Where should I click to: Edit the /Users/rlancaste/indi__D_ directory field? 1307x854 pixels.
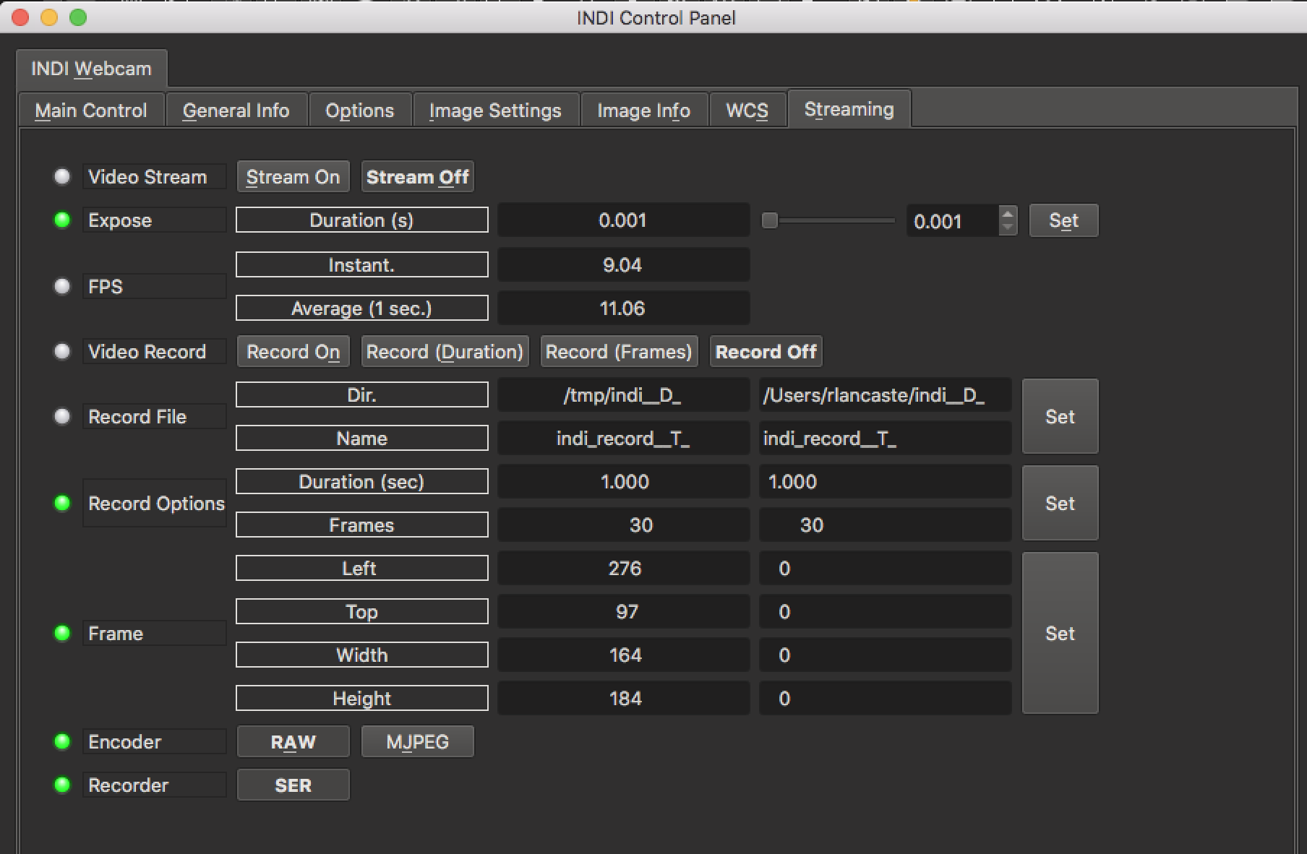tap(885, 395)
